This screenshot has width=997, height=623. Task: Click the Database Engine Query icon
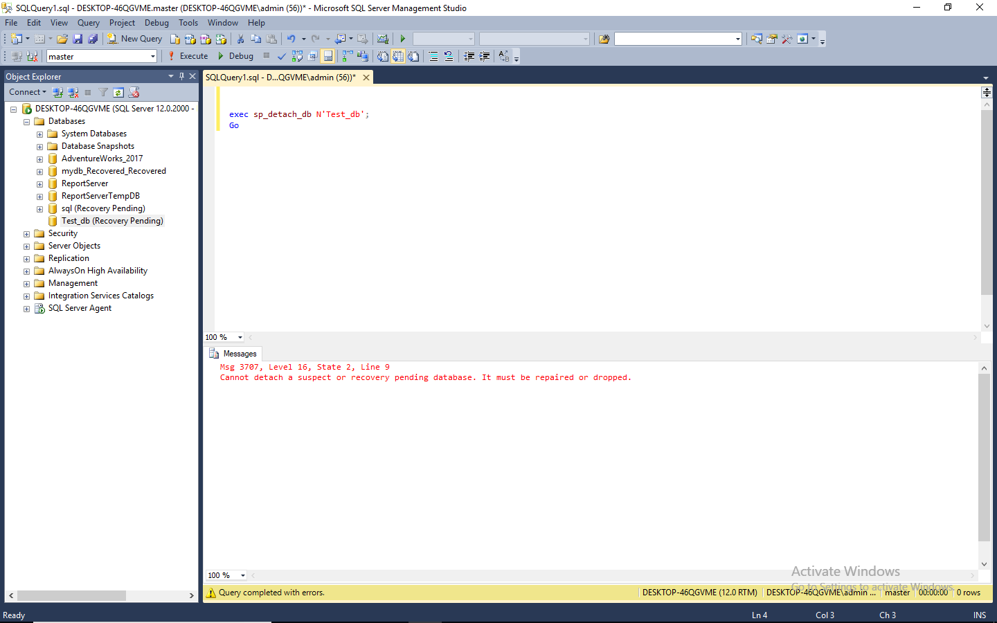coord(175,39)
